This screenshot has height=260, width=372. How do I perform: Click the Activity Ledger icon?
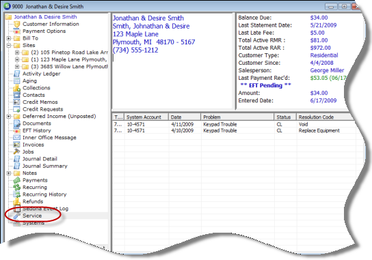[16, 74]
